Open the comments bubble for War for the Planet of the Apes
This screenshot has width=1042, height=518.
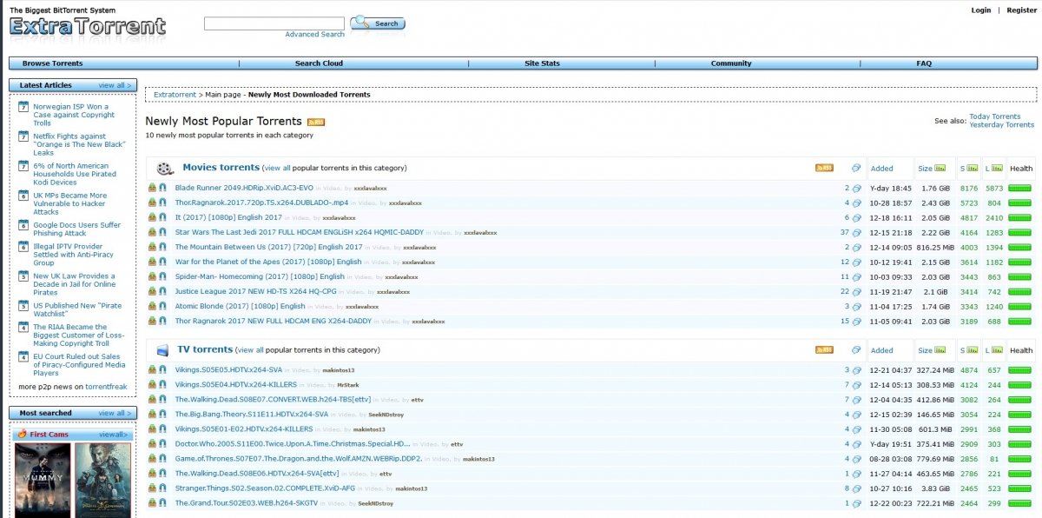pyautogui.click(x=856, y=262)
